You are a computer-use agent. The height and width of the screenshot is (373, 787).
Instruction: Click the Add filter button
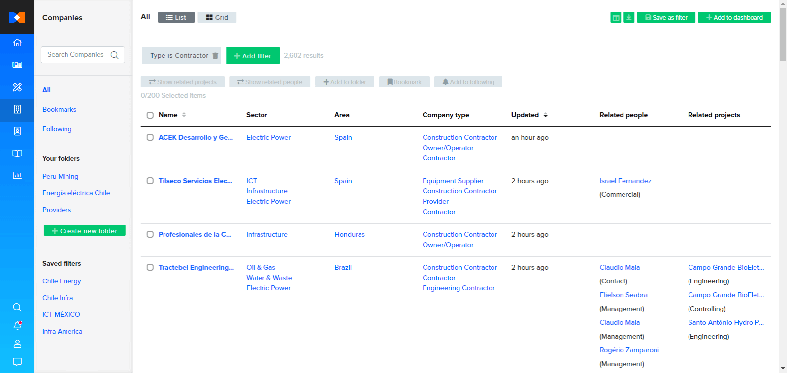coord(253,56)
